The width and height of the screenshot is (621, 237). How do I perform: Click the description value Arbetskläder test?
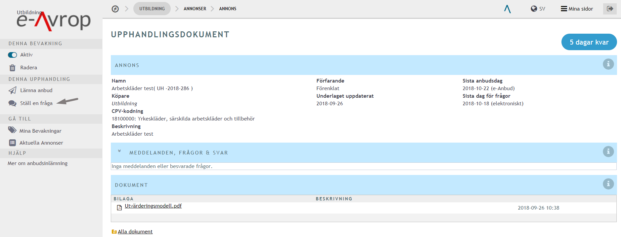coord(132,134)
